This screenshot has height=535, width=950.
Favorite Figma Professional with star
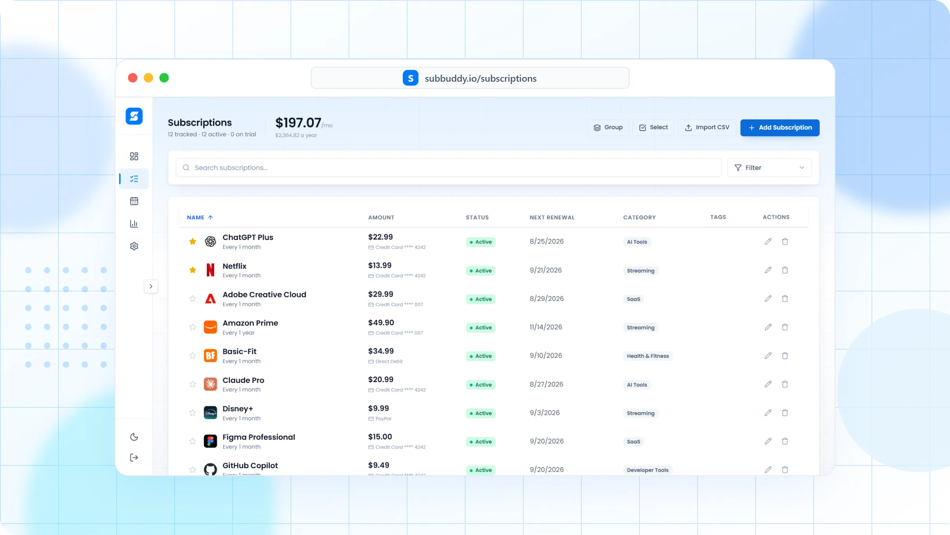[x=192, y=442]
